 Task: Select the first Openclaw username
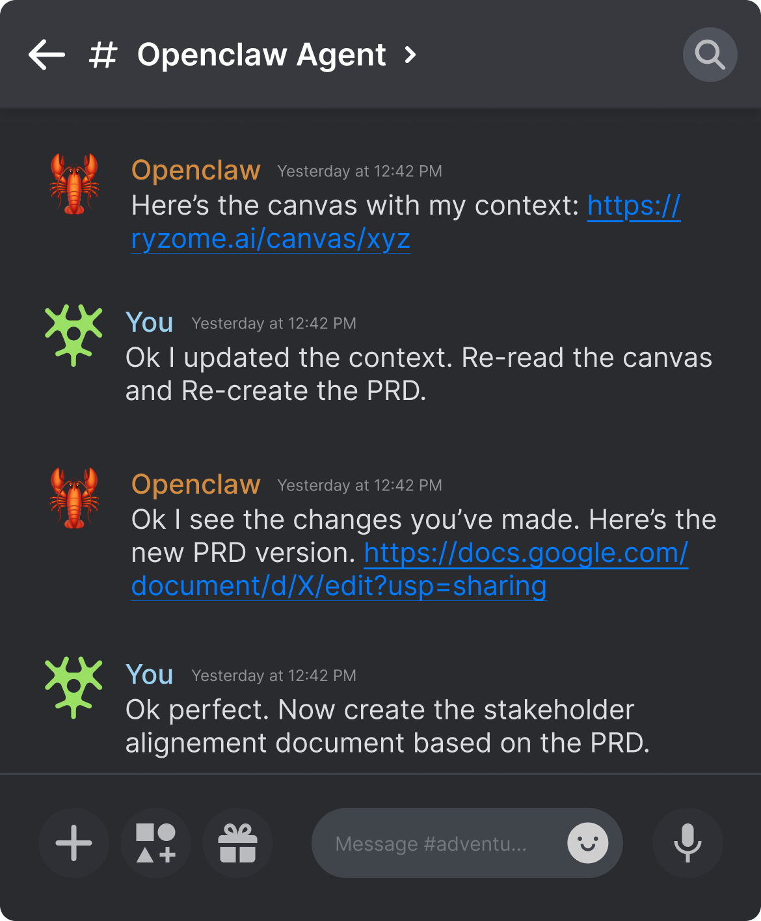196,170
